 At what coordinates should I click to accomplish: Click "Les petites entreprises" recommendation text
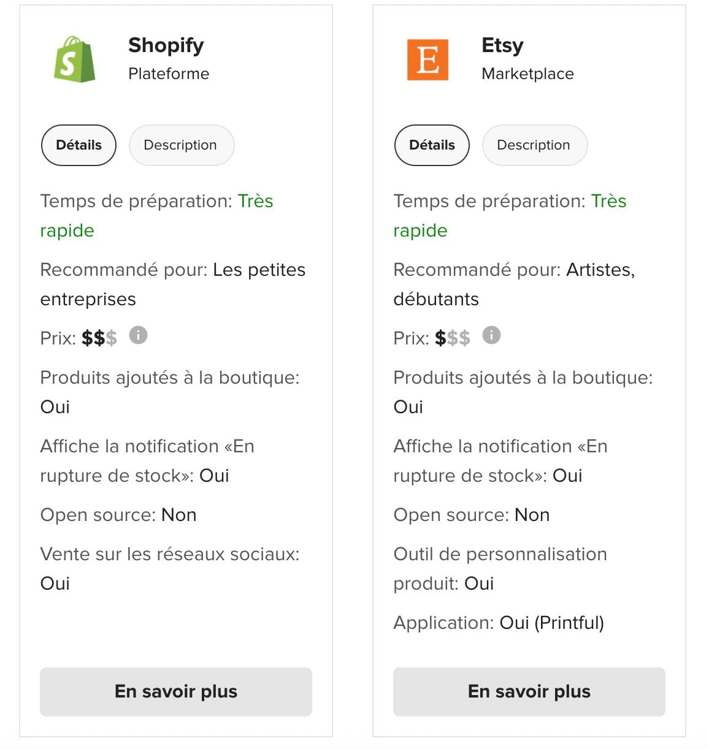click(259, 270)
